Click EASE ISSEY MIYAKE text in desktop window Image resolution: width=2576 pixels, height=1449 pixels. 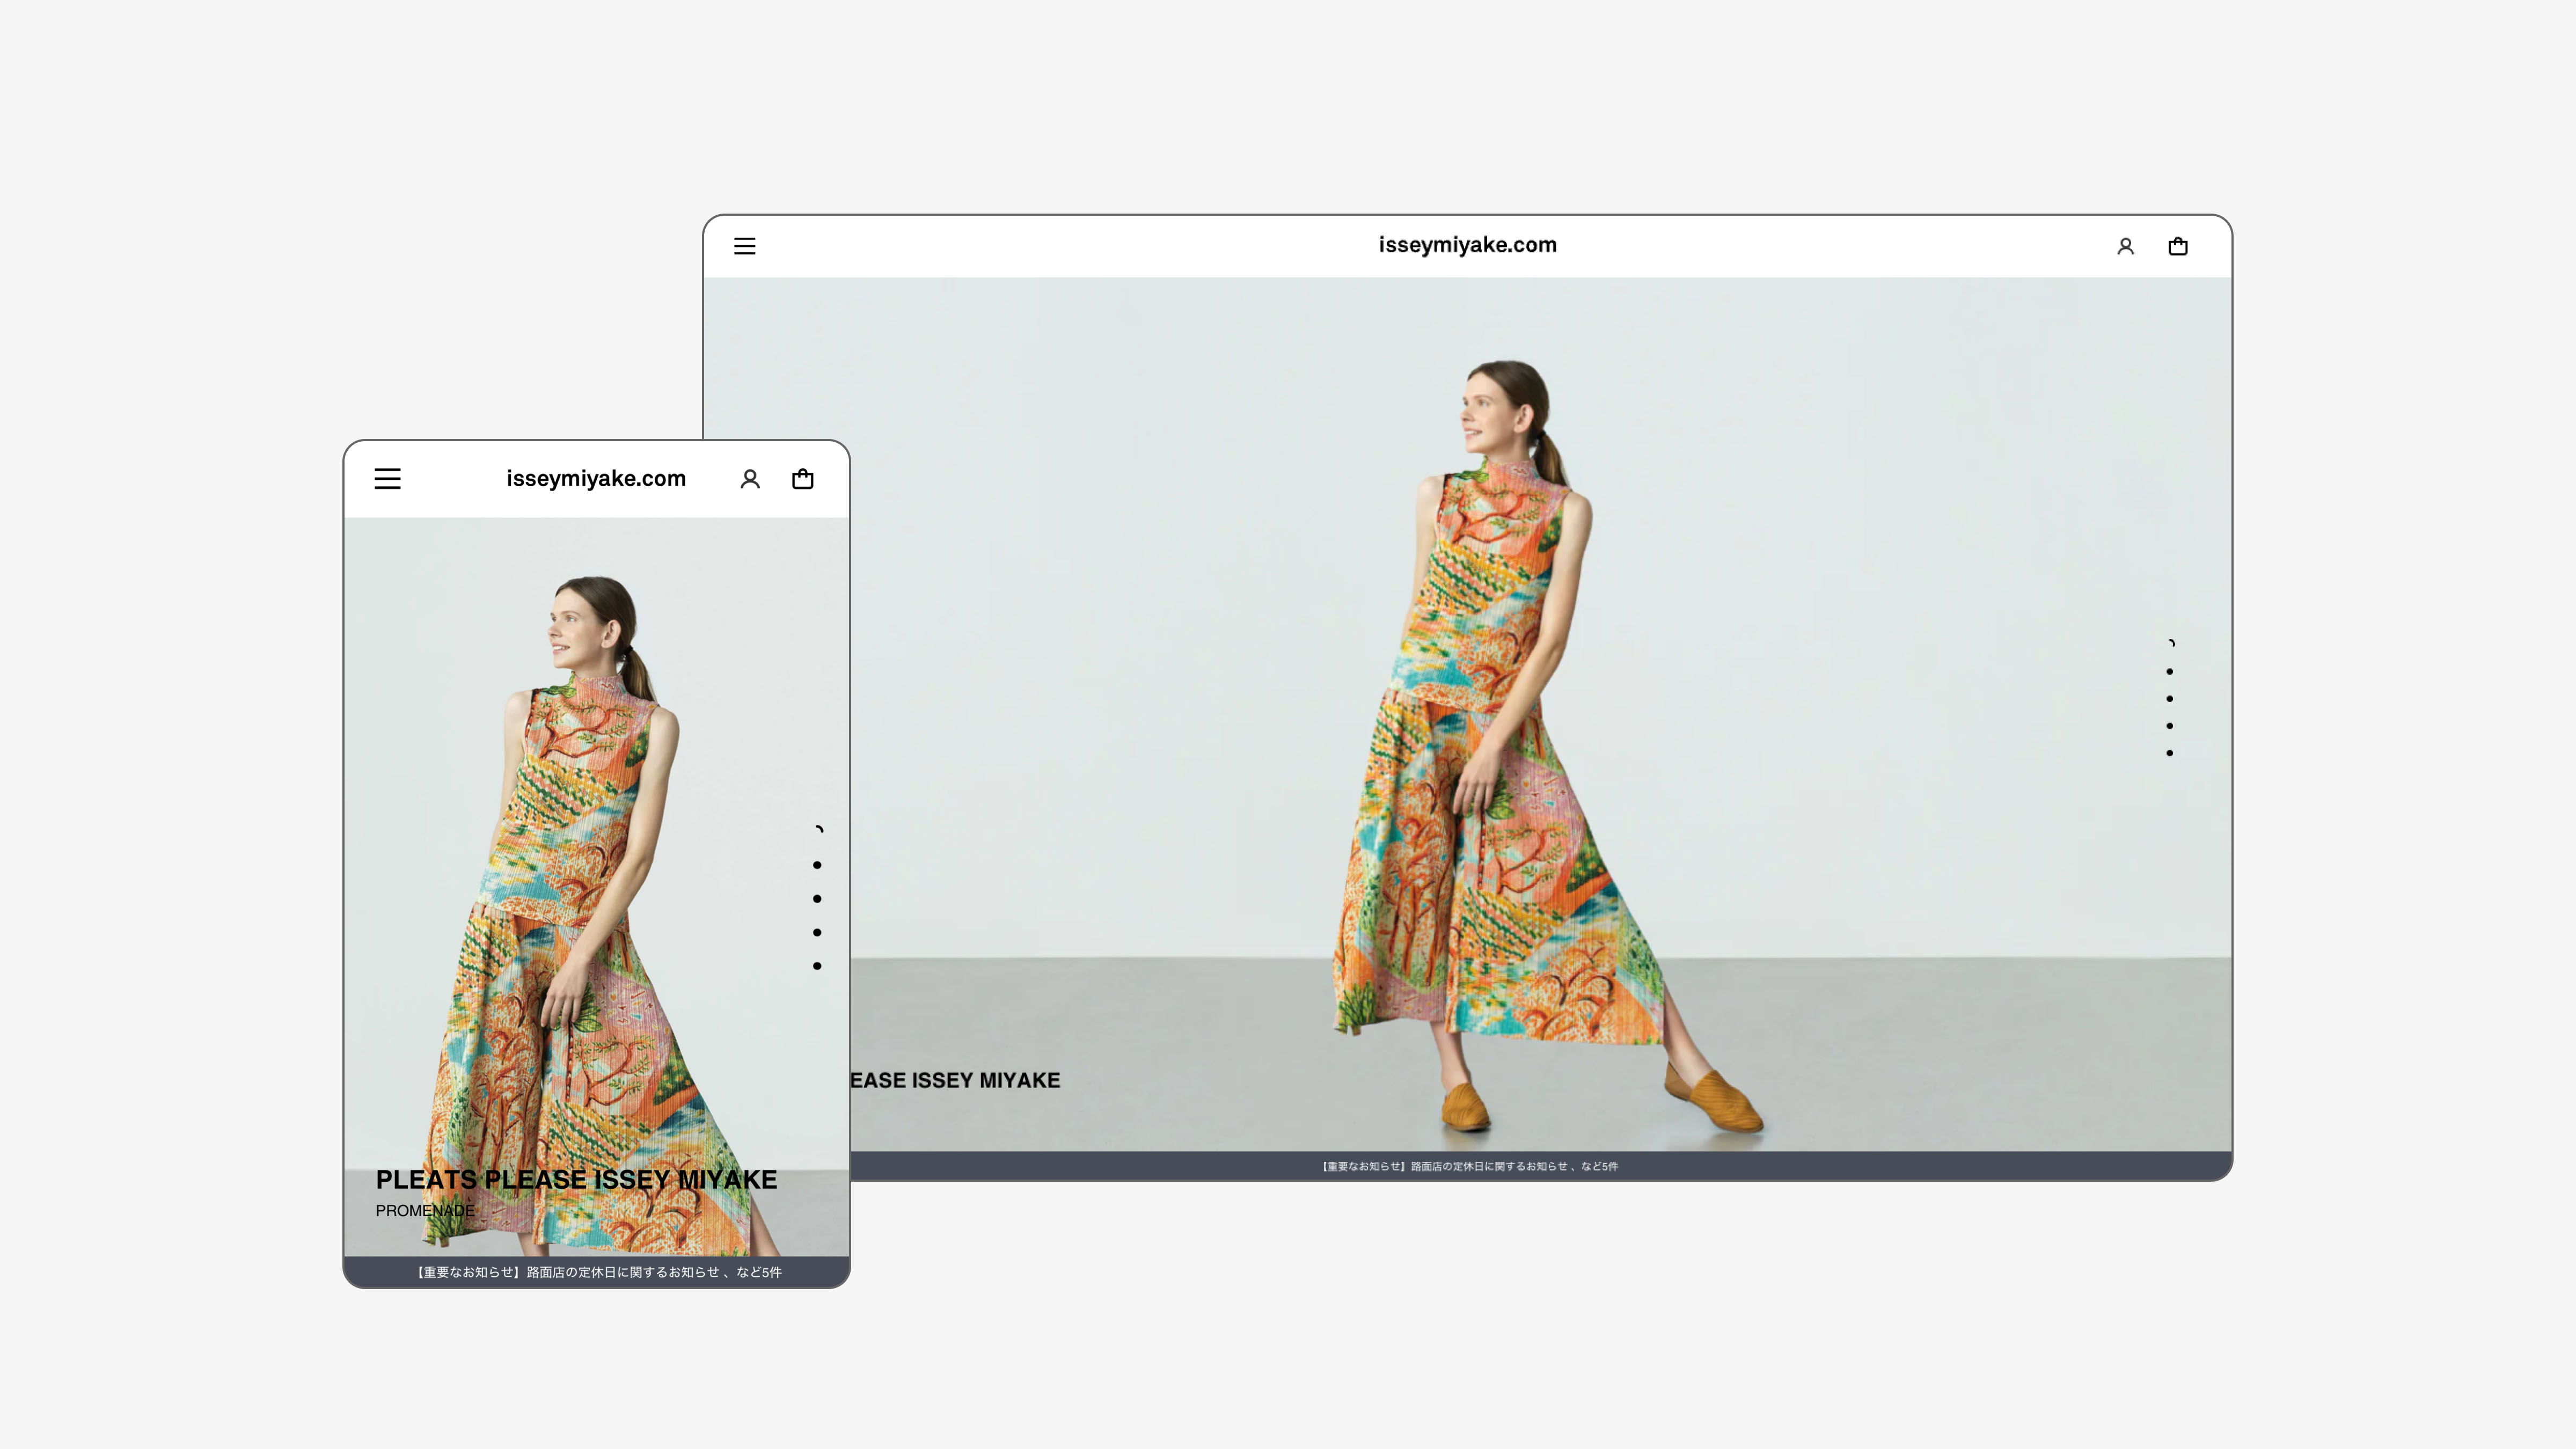tap(955, 1080)
